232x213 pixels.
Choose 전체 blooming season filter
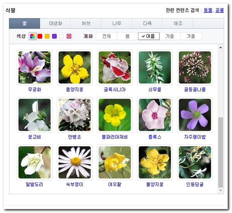106,36
